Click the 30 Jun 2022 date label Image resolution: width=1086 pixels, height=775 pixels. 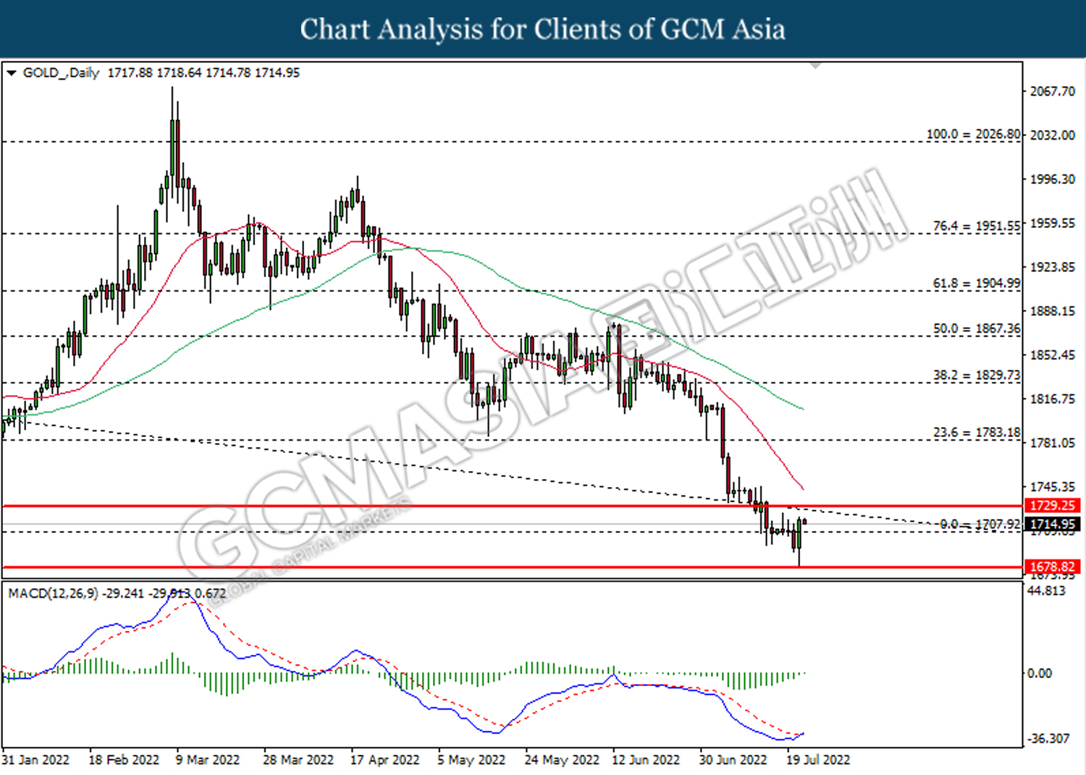click(733, 760)
